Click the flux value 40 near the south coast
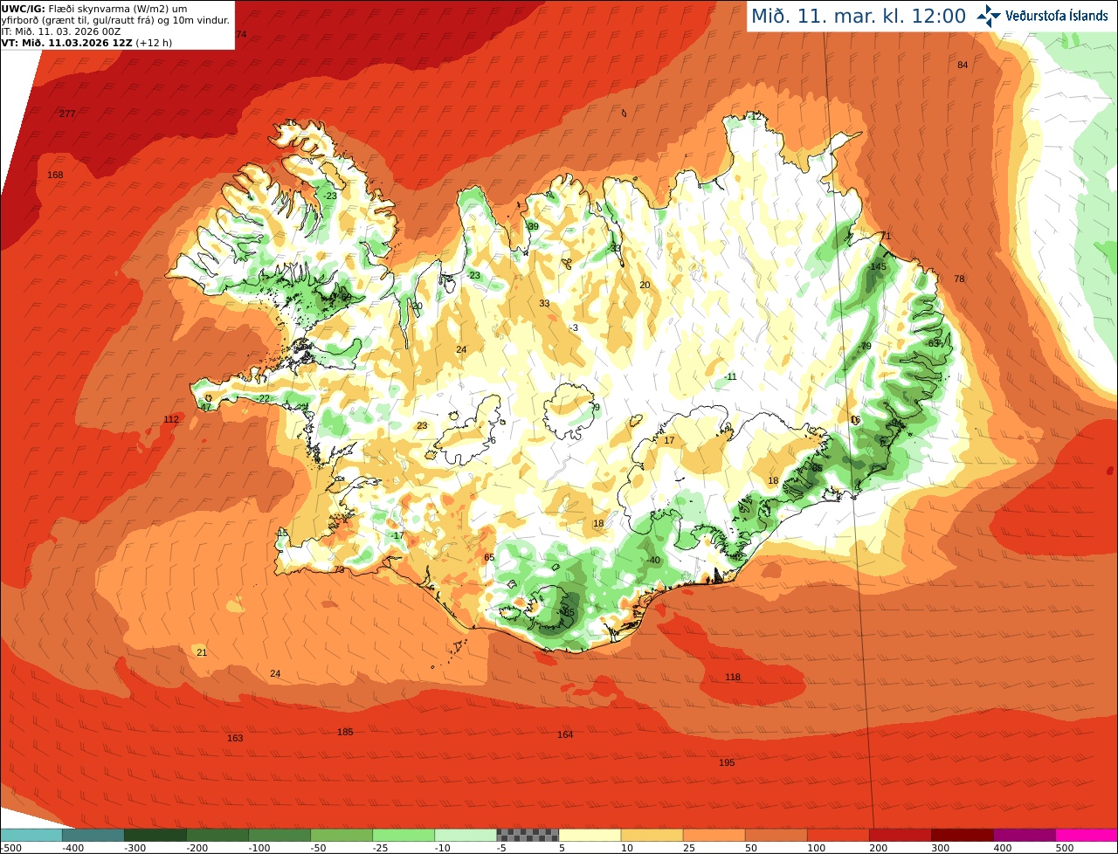Screen dimensions: 1118x854 click(654, 561)
